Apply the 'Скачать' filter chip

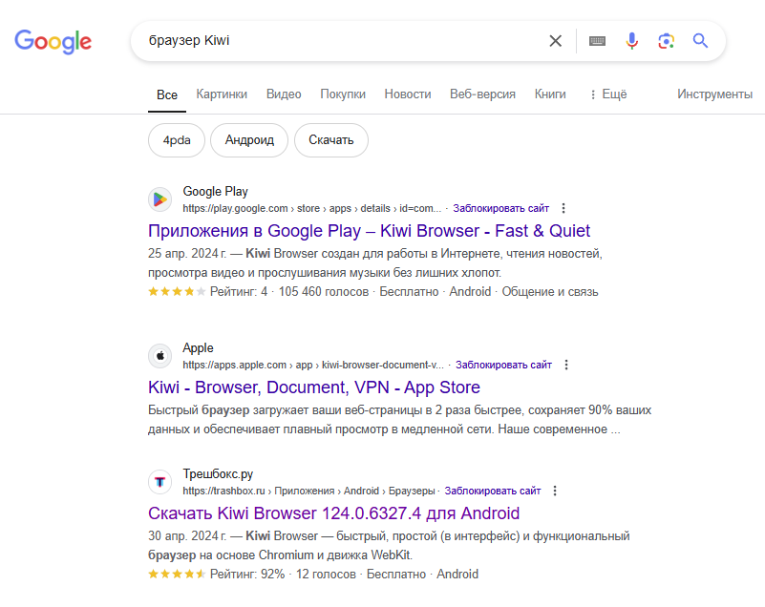331,140
